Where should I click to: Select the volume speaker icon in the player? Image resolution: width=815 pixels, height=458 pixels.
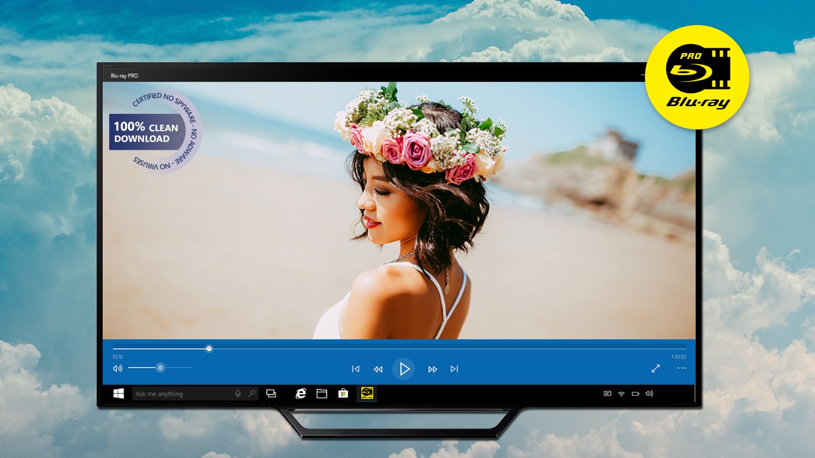(118, 369)
